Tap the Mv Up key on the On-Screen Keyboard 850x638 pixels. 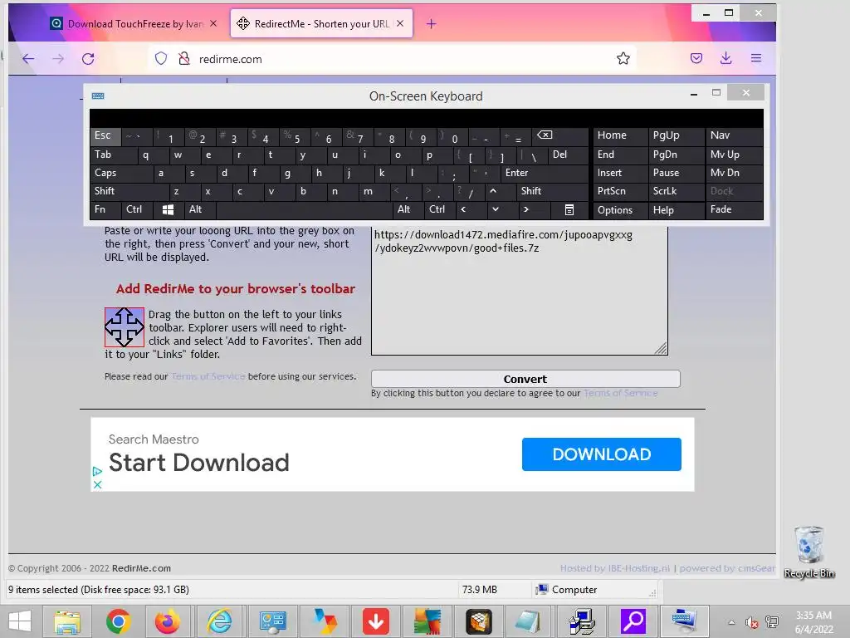pyautogui.click(x=735, y=155)
